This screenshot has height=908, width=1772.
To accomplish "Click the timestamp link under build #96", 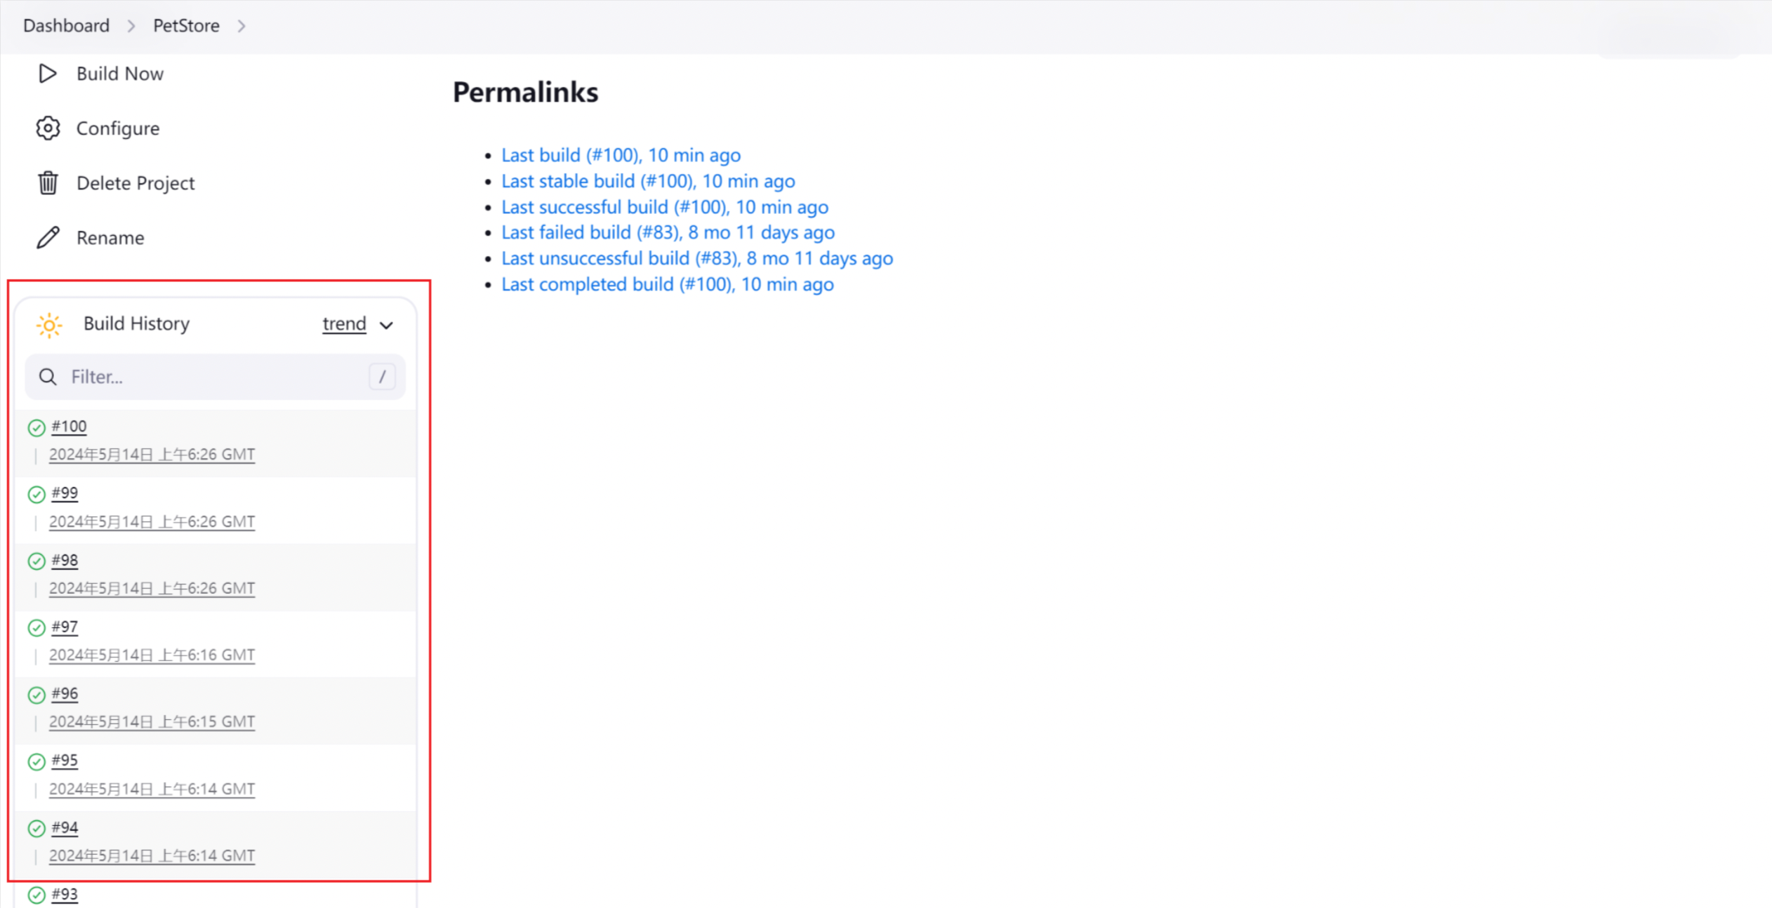I will tap(152, 721).
